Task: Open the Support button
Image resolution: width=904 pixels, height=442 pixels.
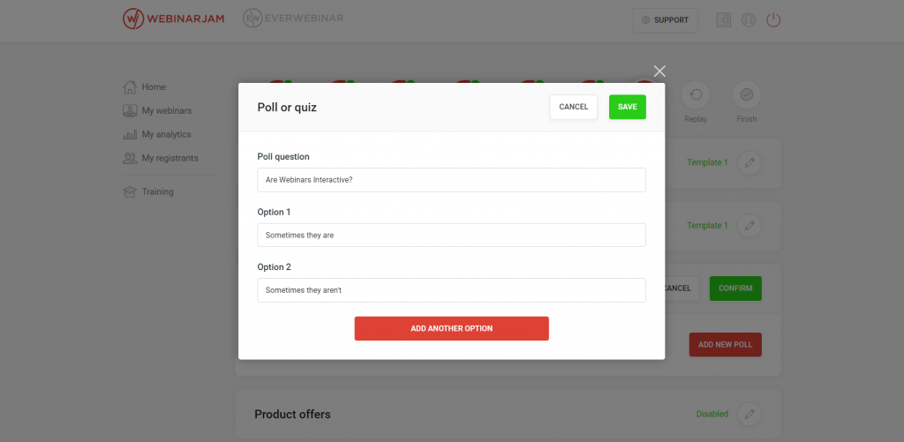Action: pos(666,20)
